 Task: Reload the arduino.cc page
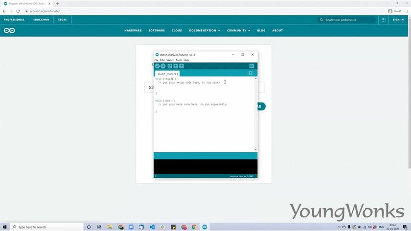(x=18, y=11)
